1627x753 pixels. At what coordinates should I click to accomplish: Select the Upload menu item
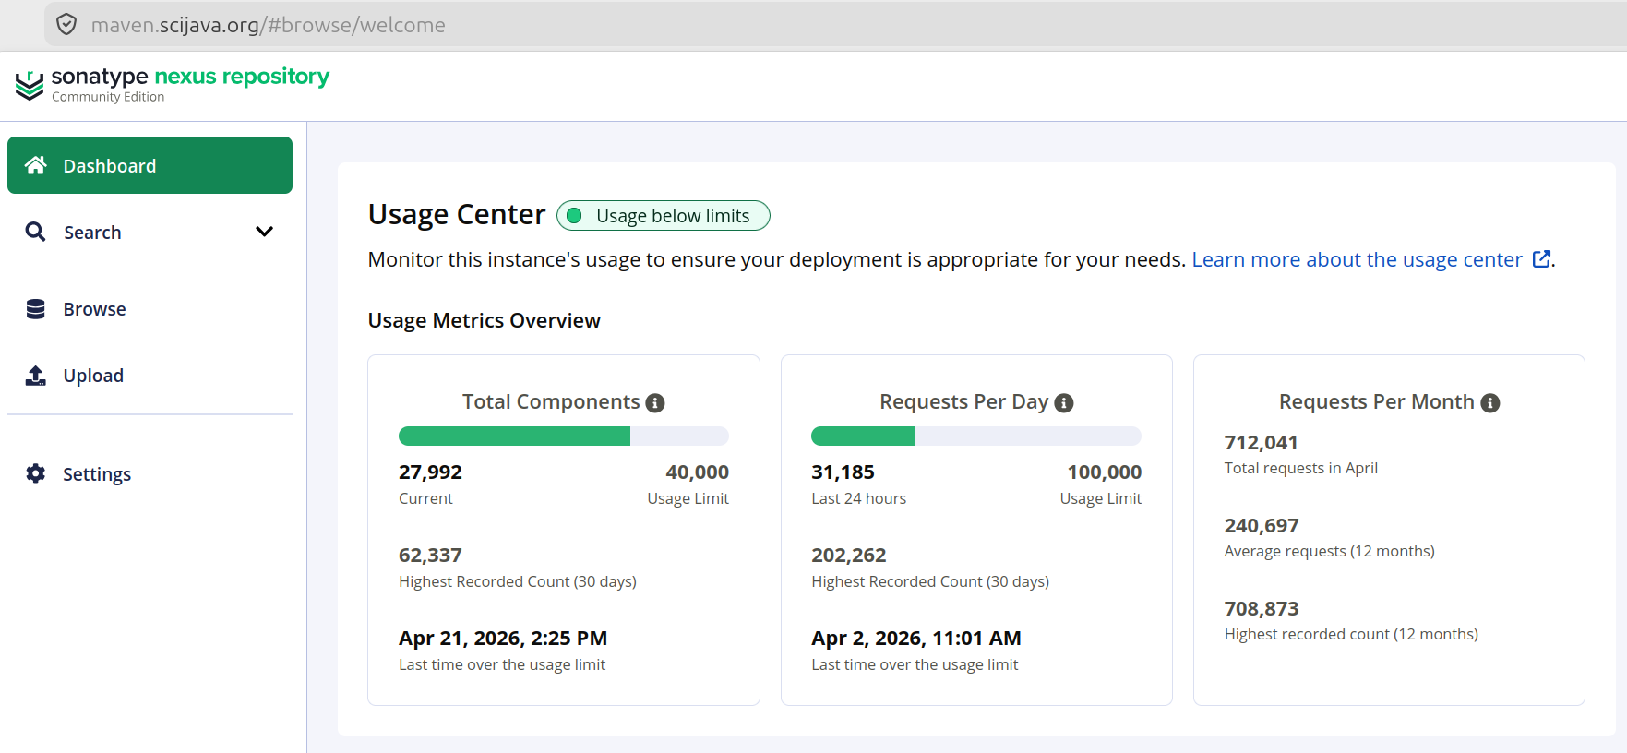[93, 376]
